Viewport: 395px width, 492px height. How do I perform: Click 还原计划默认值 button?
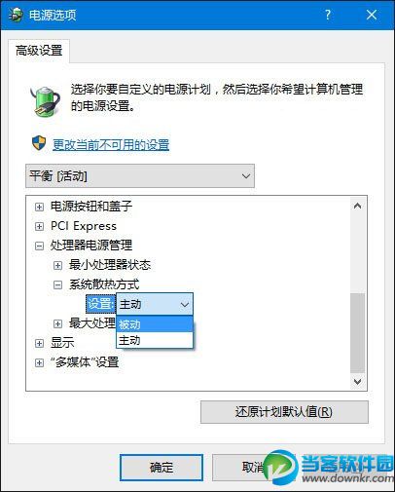point(284,412)
